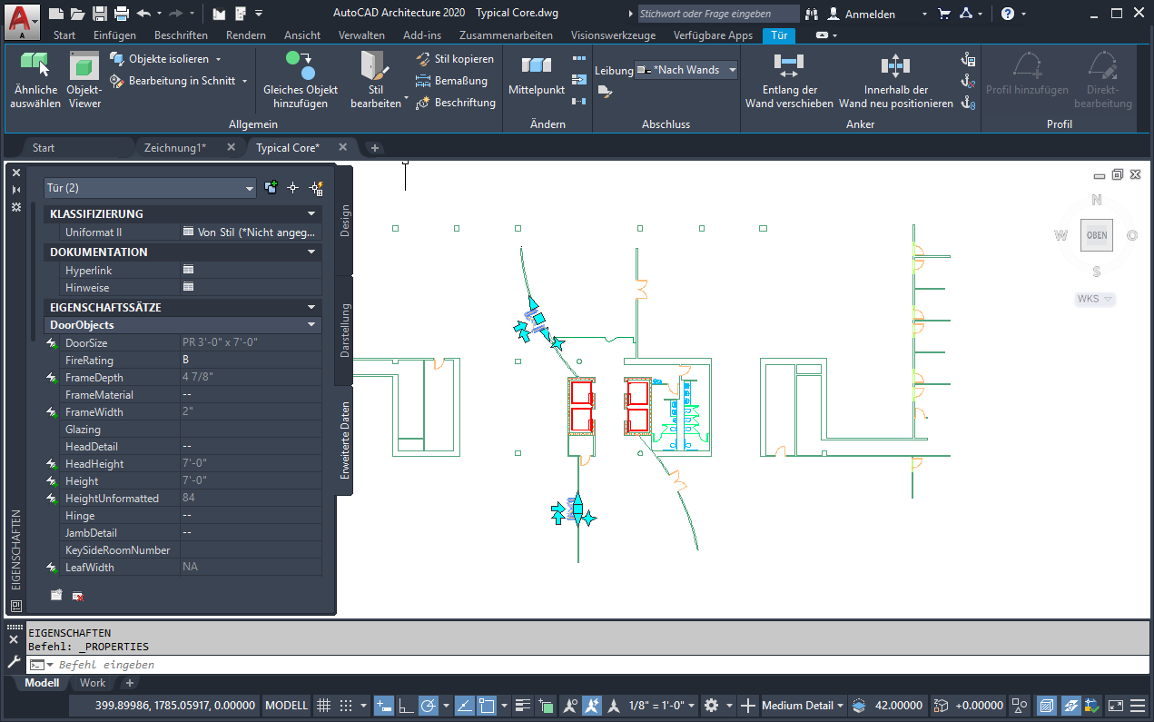Viewport: 1154px width, 722px height.
Task: Click Stil kopieren
Action: pyautogui.click(x=455, y=59)
